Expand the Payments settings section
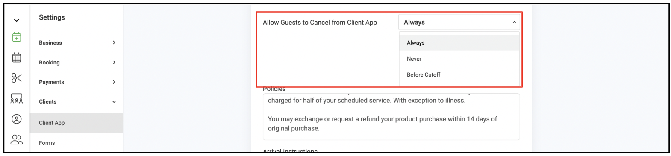671x156 pixels. click(x=77, y=82)
